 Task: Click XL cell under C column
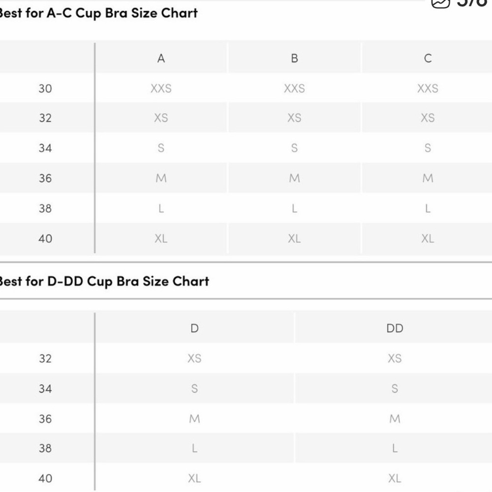pyautogui.click(x=428, y=239)
